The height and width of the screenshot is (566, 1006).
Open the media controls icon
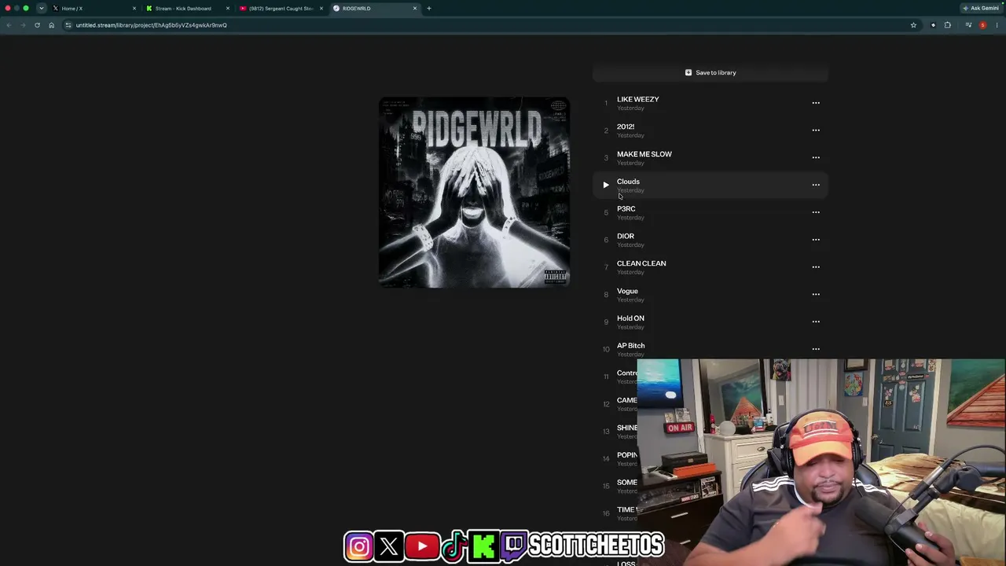click(x=968, y=25)
